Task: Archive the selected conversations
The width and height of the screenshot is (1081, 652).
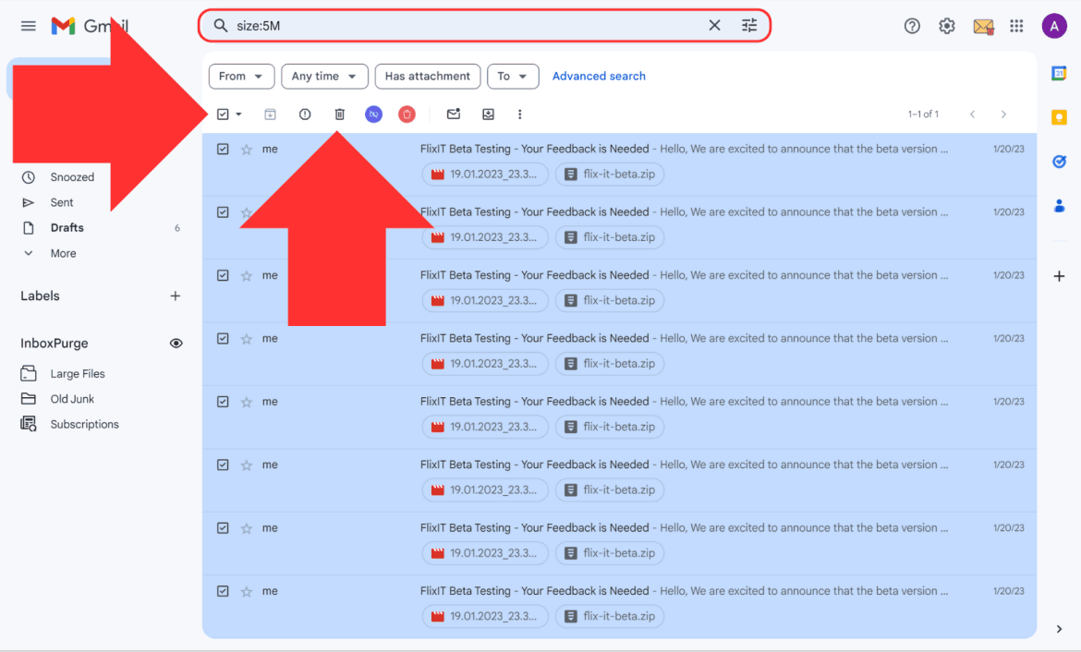Action: 270,114
